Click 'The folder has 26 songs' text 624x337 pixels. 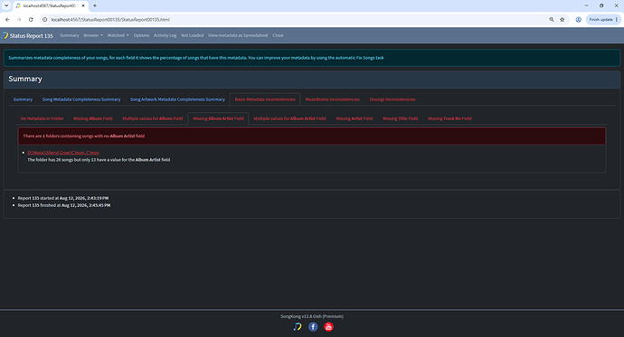99,160
